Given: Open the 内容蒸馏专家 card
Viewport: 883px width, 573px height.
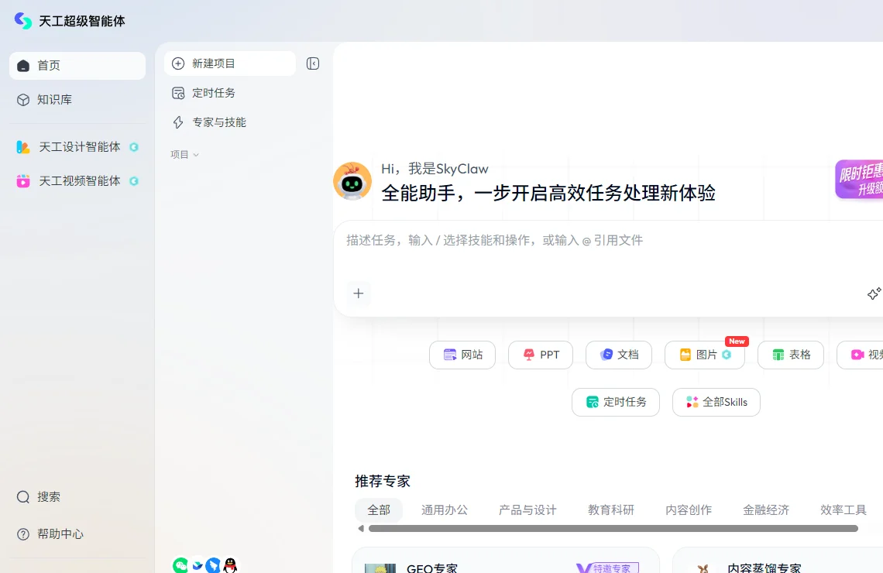Looking at the screenshot, I should pyautogui.click(x=778, y=560).
